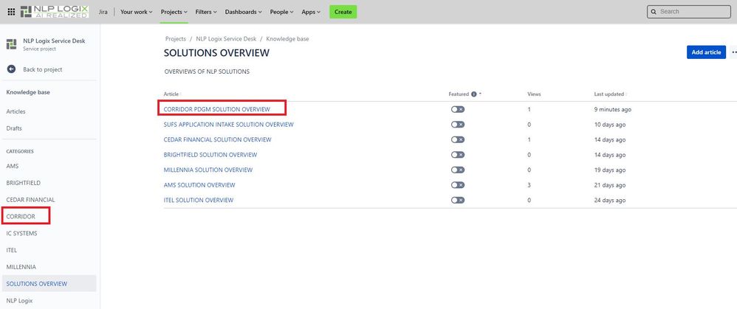This screenshot has height=309, width=737.
Task: Click Back to project link
Action: (x=43, y=69)
